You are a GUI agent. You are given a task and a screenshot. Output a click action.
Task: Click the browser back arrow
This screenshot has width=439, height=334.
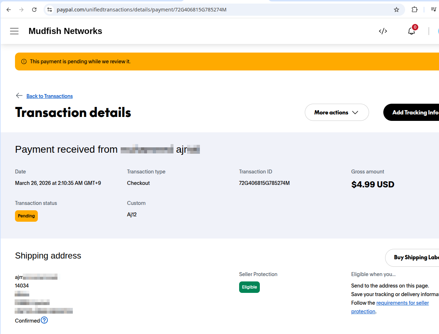pos(9,10)
